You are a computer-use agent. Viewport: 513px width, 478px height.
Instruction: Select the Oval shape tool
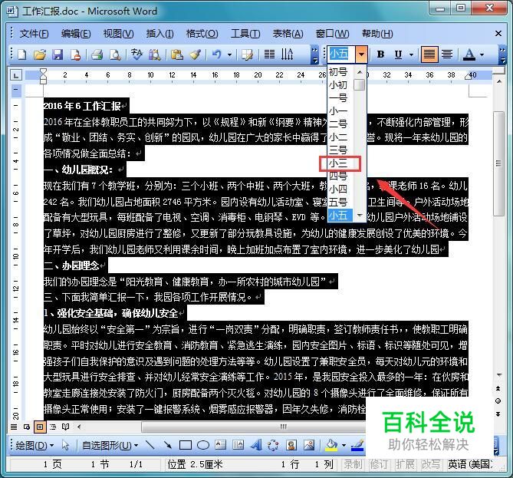pos(203,445)
